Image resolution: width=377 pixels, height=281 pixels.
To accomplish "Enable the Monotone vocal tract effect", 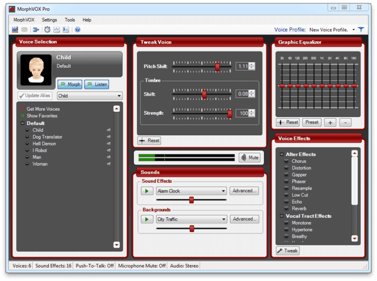I will (x=286, y=223).
